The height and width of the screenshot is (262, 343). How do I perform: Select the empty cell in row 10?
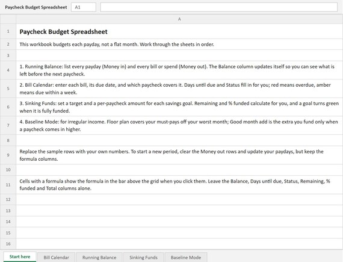179,170
